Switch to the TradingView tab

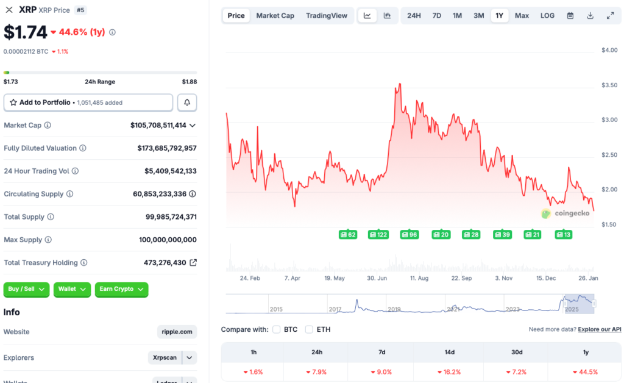click(x=327, y=15)
